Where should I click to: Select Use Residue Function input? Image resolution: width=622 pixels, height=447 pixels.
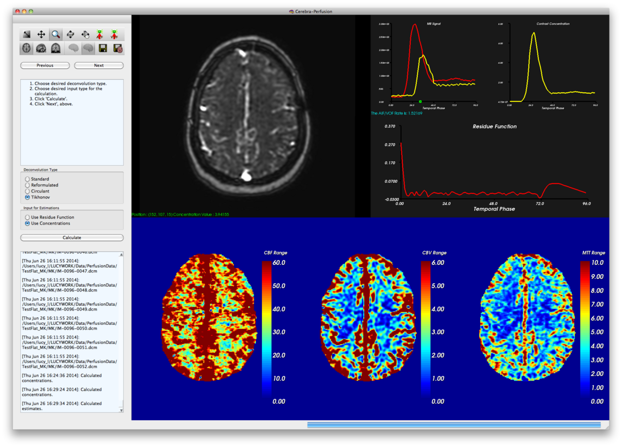pos(28,217)
